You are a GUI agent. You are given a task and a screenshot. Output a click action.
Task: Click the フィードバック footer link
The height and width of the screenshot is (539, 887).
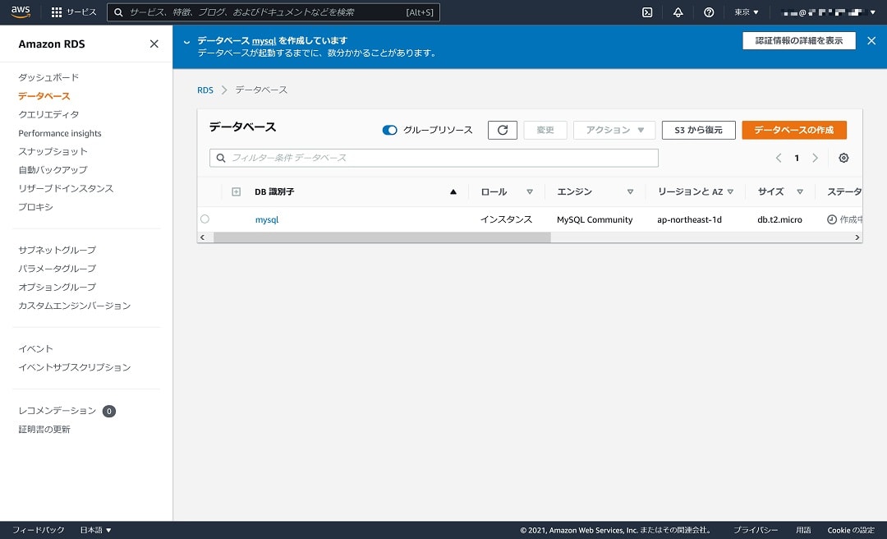[39, 530]
